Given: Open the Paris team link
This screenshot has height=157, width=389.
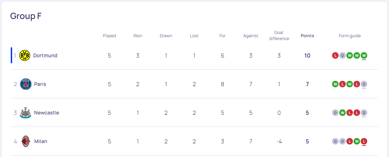Looking at the screenshot, I should 40,84.
